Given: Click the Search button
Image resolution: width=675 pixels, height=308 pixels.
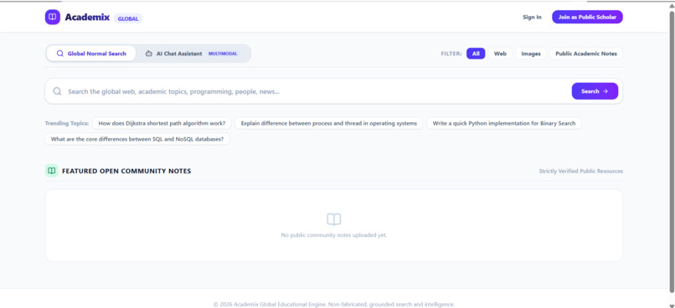Looking at the screenshot, I should tap(595, 91).
